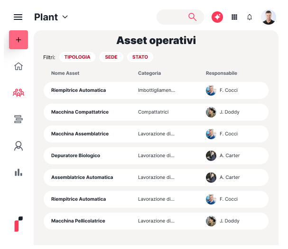Select the Macchina Compattatrice row
Screen dimensions: 288x249
point(156,112)
